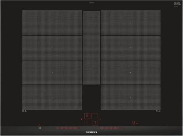Viewport: 183px width, 136px height.
Task: Select the top-right cooking zone
Action: [x=131, y=23]
